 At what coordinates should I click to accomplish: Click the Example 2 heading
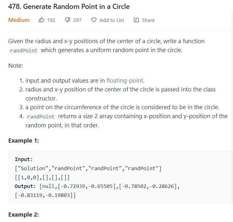[24, 215]
